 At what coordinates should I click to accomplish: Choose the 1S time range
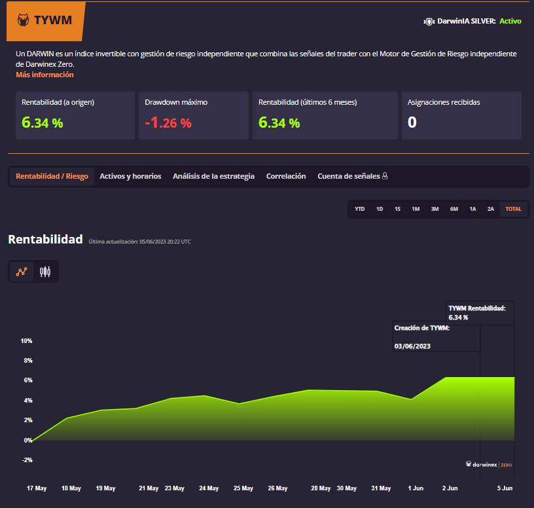coord(397,209)
